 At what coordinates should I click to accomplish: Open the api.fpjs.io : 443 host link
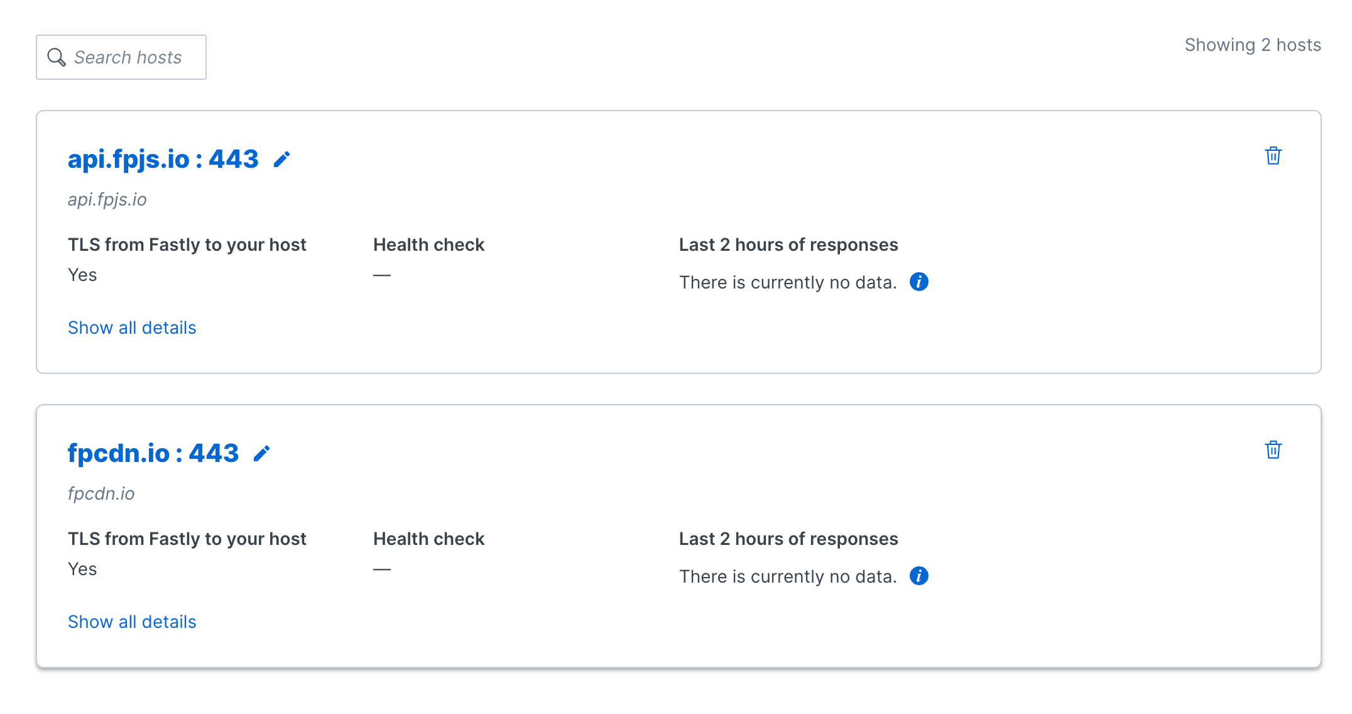(x=163, y=160)
